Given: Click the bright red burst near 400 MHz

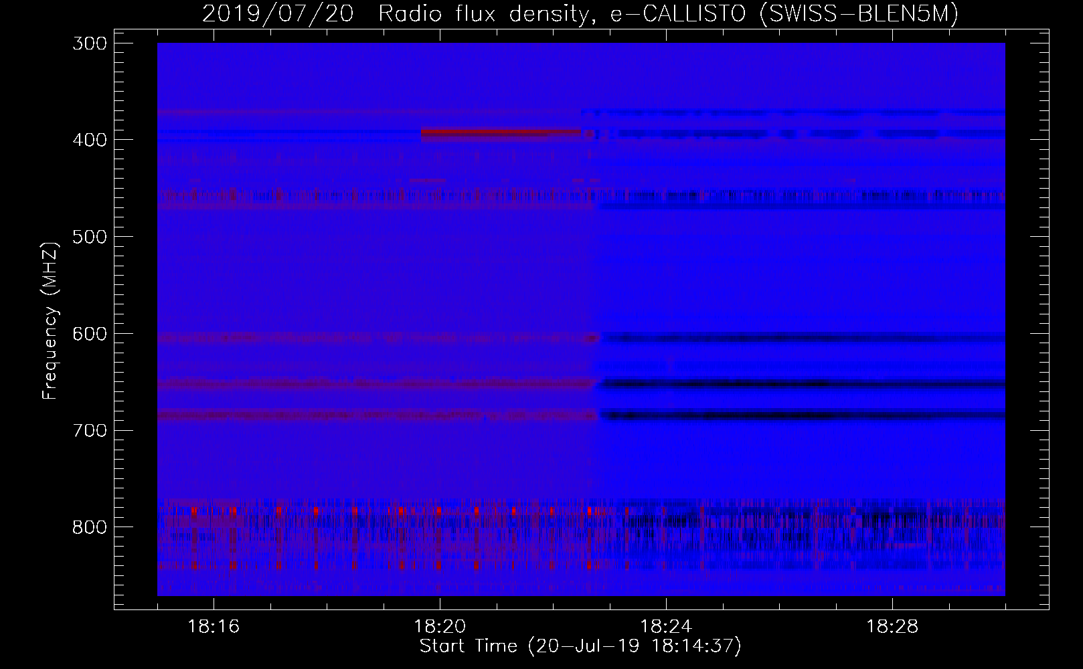Looking at the screenshot, I should pyautogui.click(x=501, y=132).
